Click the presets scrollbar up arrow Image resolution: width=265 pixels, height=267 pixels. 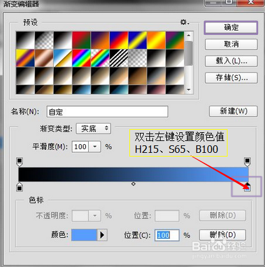(189, 36)
